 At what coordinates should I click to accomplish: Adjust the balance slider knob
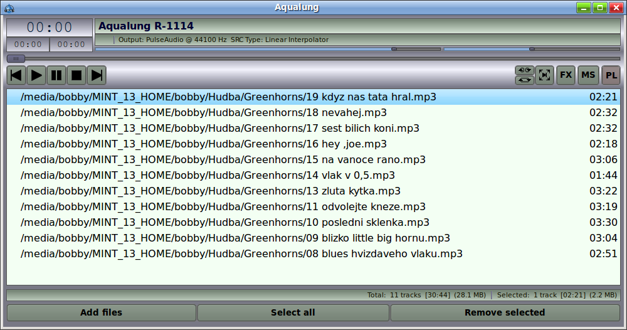[532, 49]
